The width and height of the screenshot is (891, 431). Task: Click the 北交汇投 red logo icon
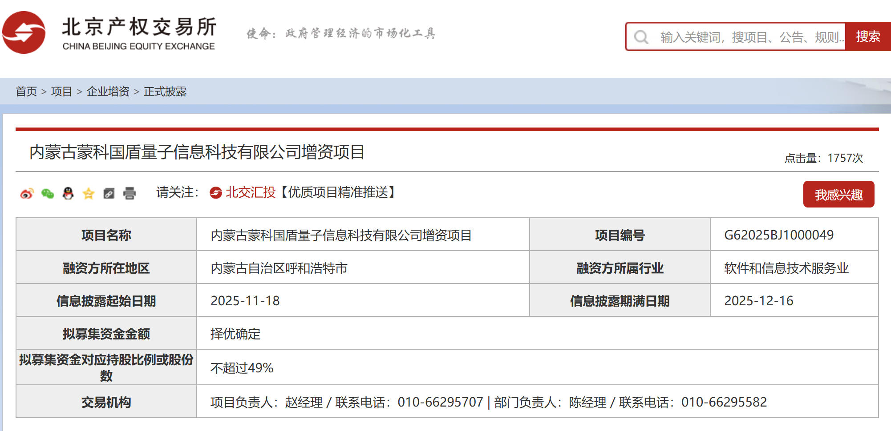pos(216,193)
